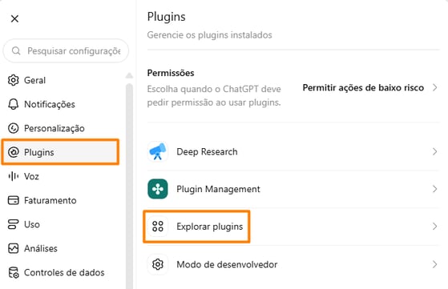
Task: Click the Modo de desenvolvedor gear icon
Action: point(158,264)
